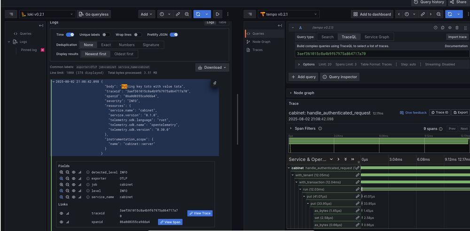Screen dimensions: 470x231
Task: Remove pinned log with red X
Action: (43, 50)
